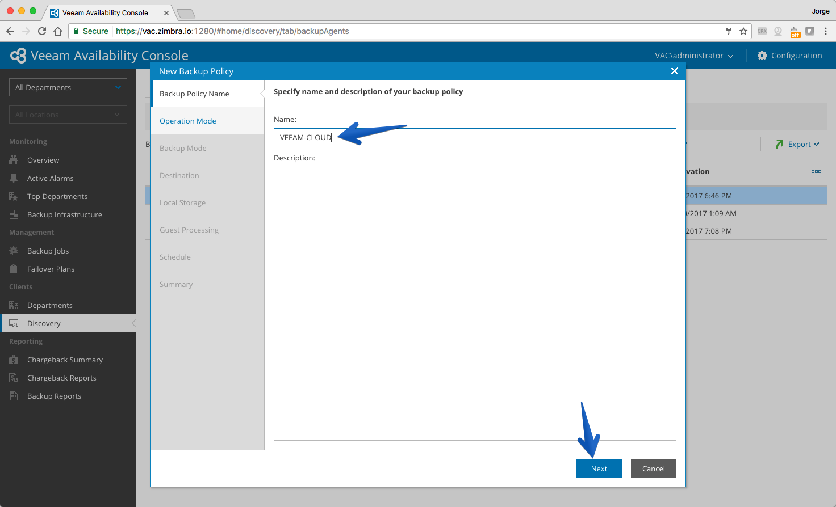
Task: Click the Configuration gear icon
Action: [x=762, y=56]
